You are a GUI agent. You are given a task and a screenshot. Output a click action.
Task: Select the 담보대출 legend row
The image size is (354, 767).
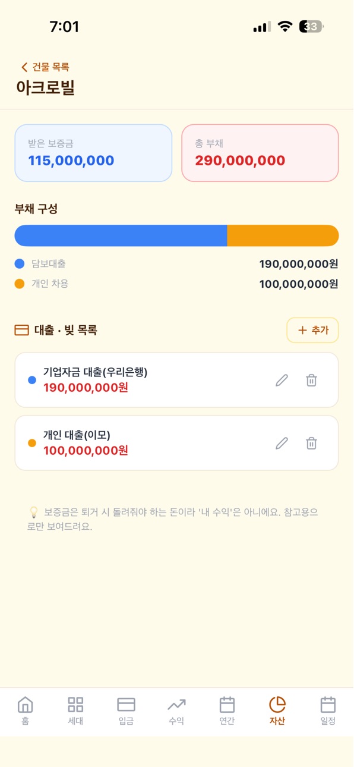pyautogui.click(x=176, y=264)
